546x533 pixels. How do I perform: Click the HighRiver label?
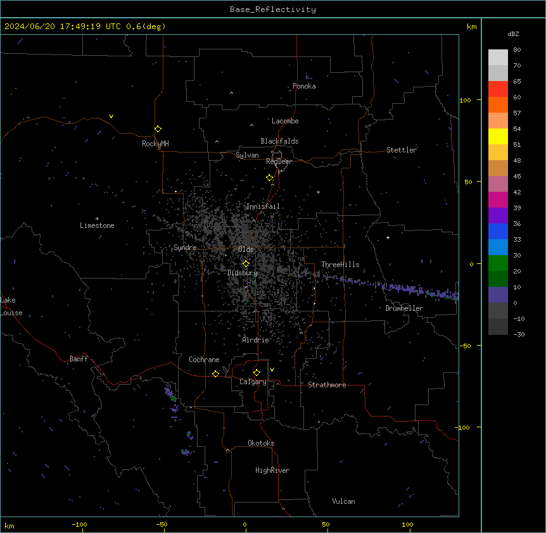tap(272, 470)
